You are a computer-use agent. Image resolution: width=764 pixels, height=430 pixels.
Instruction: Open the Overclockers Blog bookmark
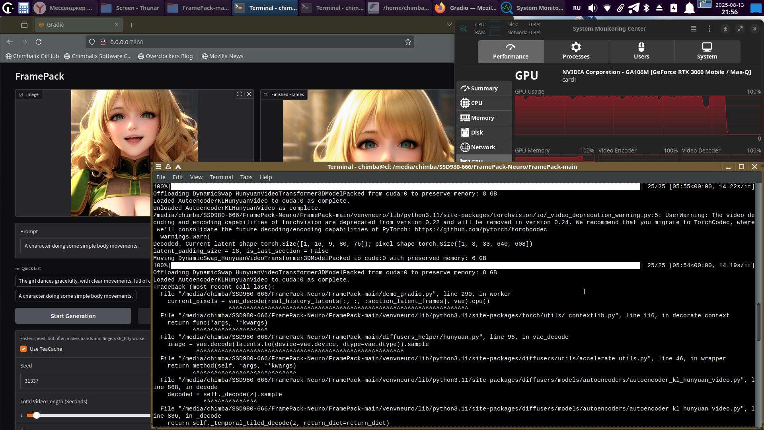pos(165,56)
